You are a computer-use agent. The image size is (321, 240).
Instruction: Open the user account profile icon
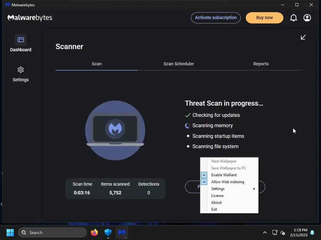[307, 18]
